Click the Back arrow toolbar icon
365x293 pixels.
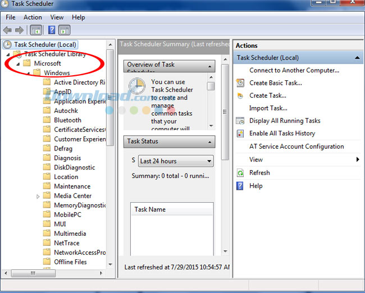(7, 30)
